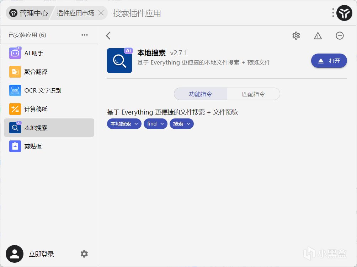Switch to the 功能指令 tab

tap(200, 94)
